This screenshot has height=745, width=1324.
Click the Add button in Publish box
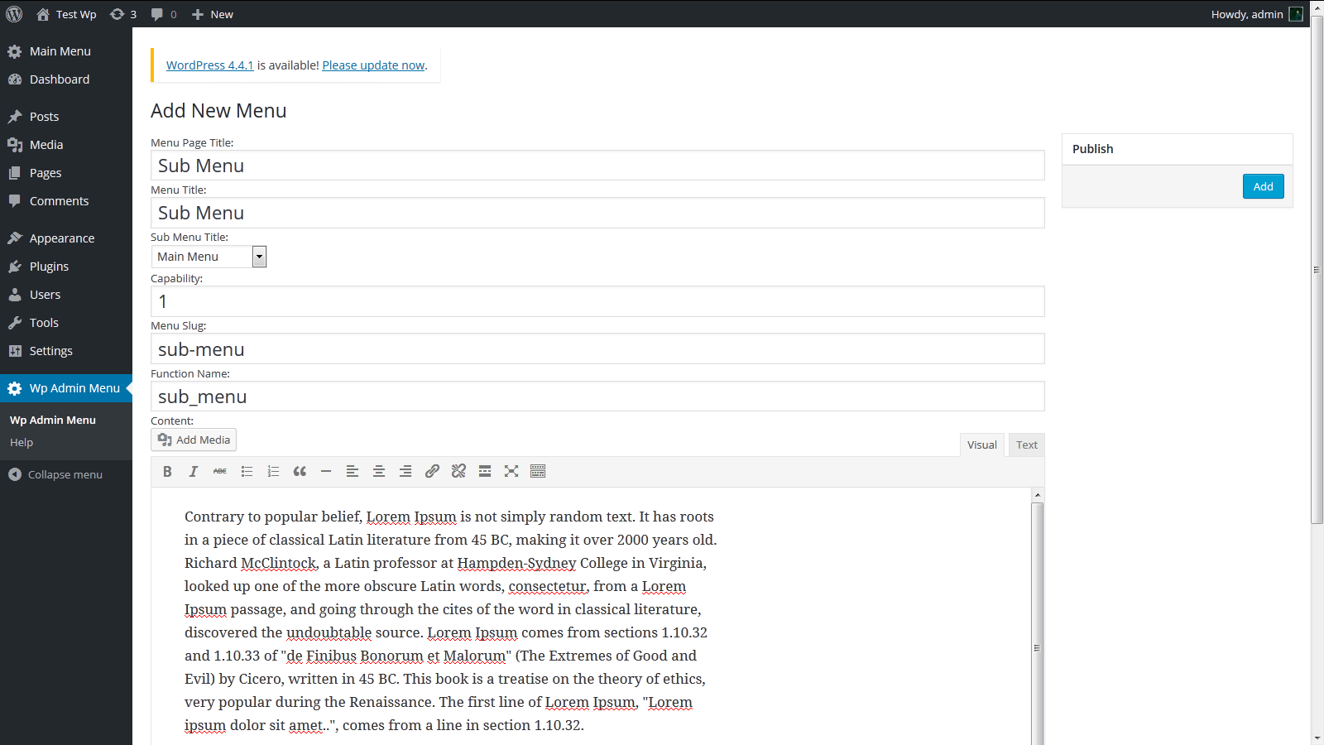point(1264,186)
